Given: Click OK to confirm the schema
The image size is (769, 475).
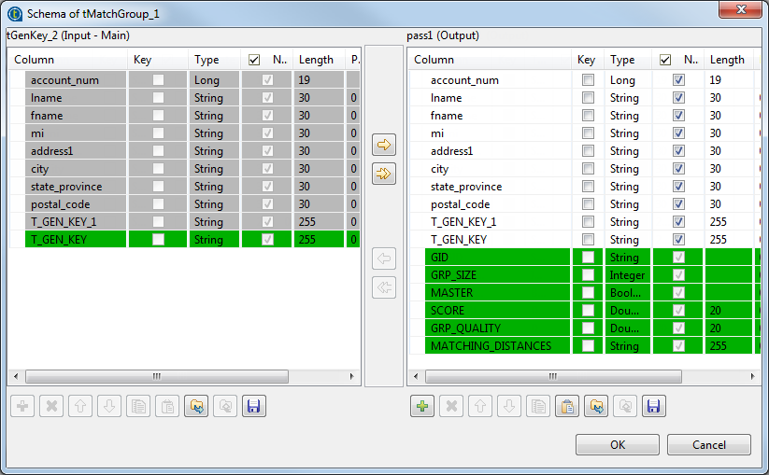Looking at the screenshot, I should (618, 445).
